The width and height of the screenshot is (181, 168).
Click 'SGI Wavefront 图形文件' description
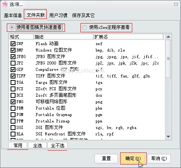[x=60, y=134]
